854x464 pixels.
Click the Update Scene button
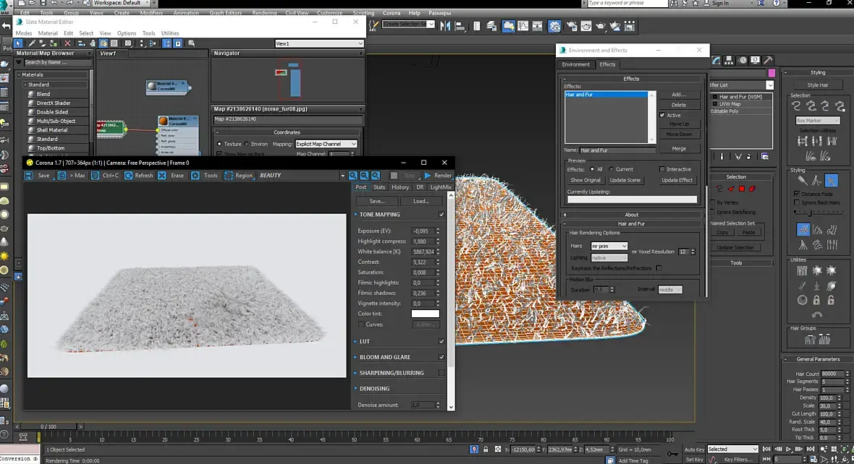tap(625, 180)
